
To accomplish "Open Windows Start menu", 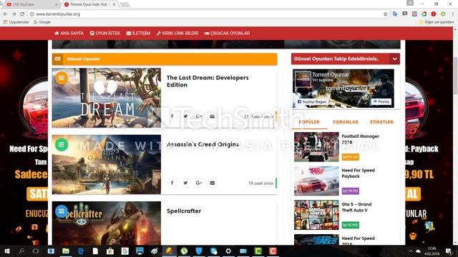I will click(6, 251).
